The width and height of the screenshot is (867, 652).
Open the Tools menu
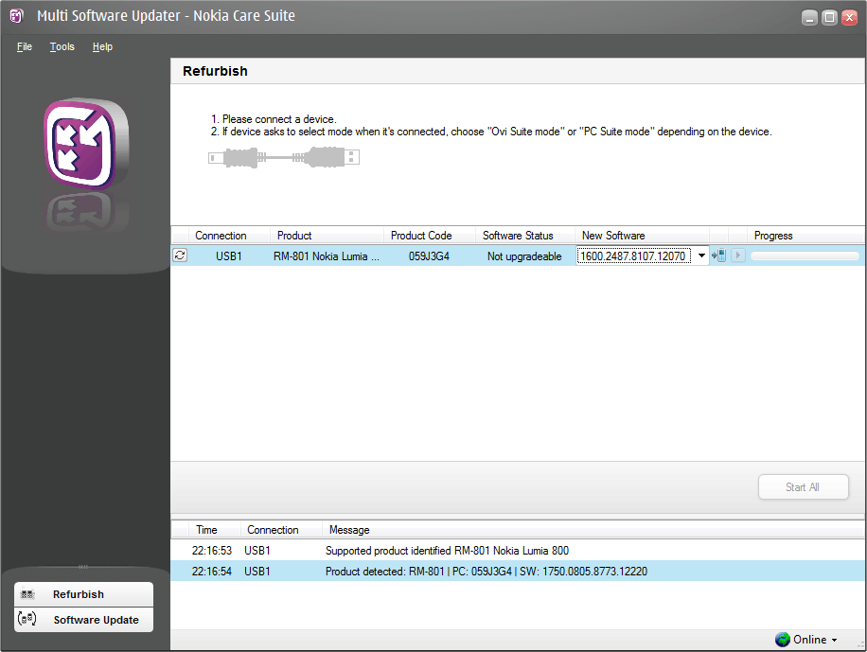[62, 47]
